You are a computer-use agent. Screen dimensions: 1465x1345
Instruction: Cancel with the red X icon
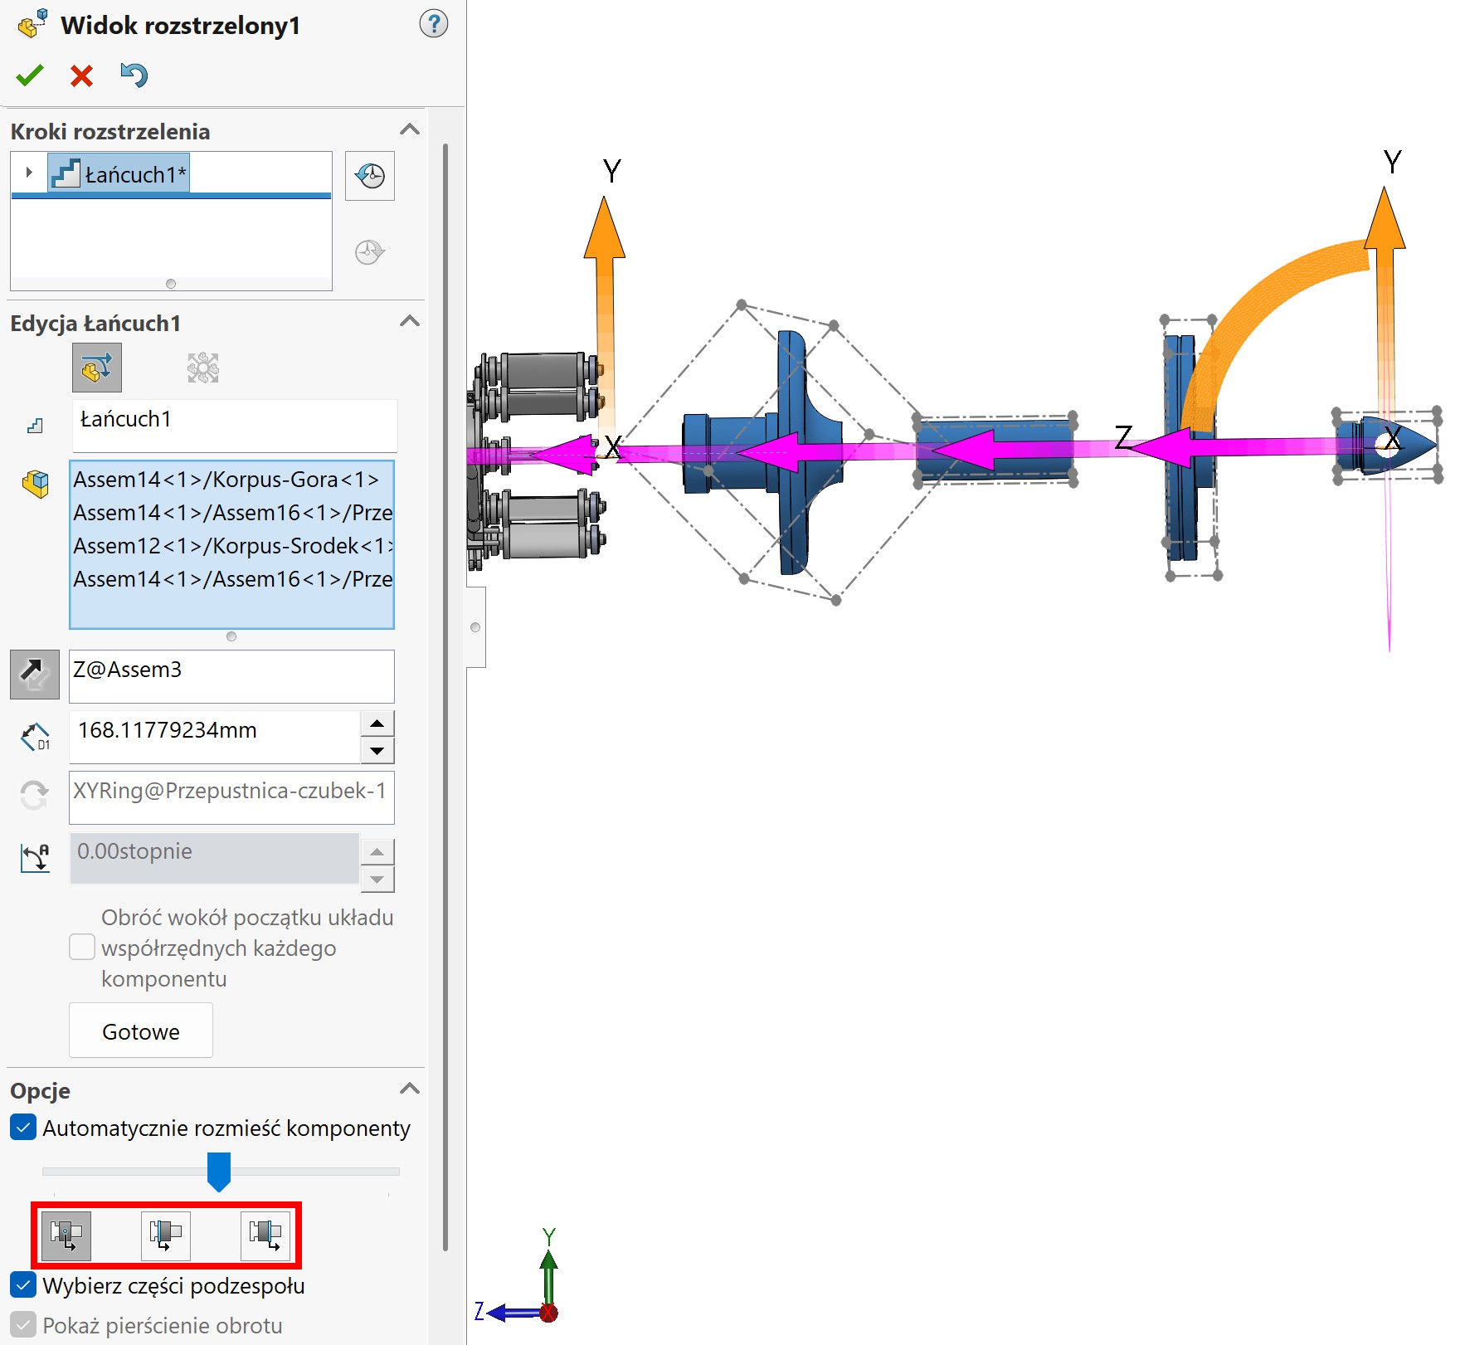point(81,76)
